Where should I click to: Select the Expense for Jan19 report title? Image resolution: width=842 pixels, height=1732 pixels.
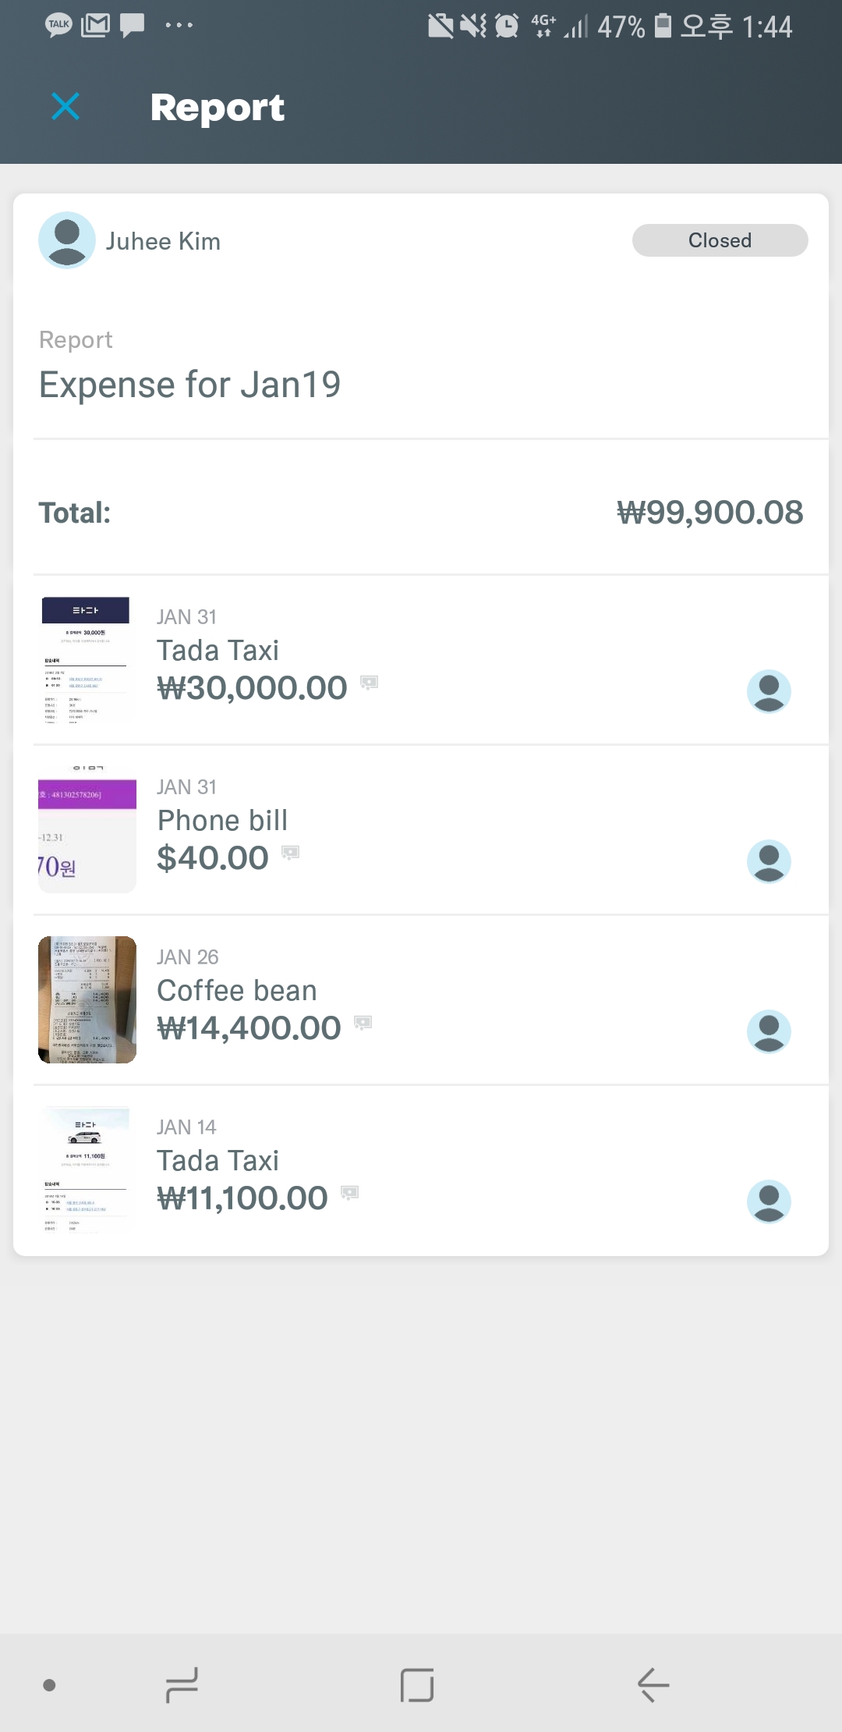point(190,385)
